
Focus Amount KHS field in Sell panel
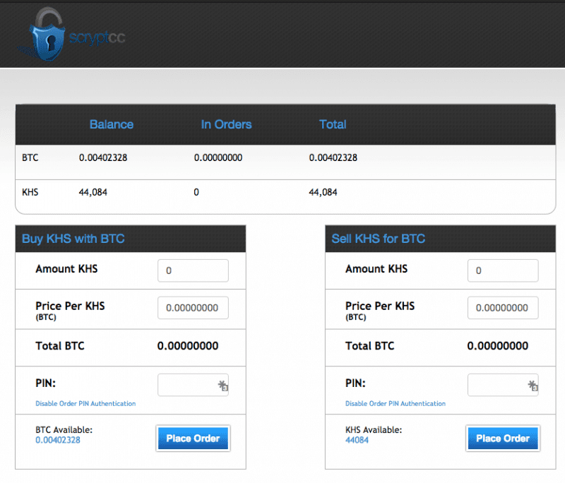pos(503,270)
